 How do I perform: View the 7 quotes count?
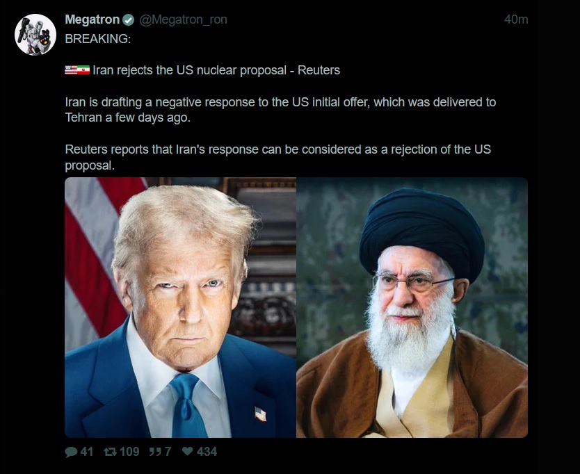[168, 452]
